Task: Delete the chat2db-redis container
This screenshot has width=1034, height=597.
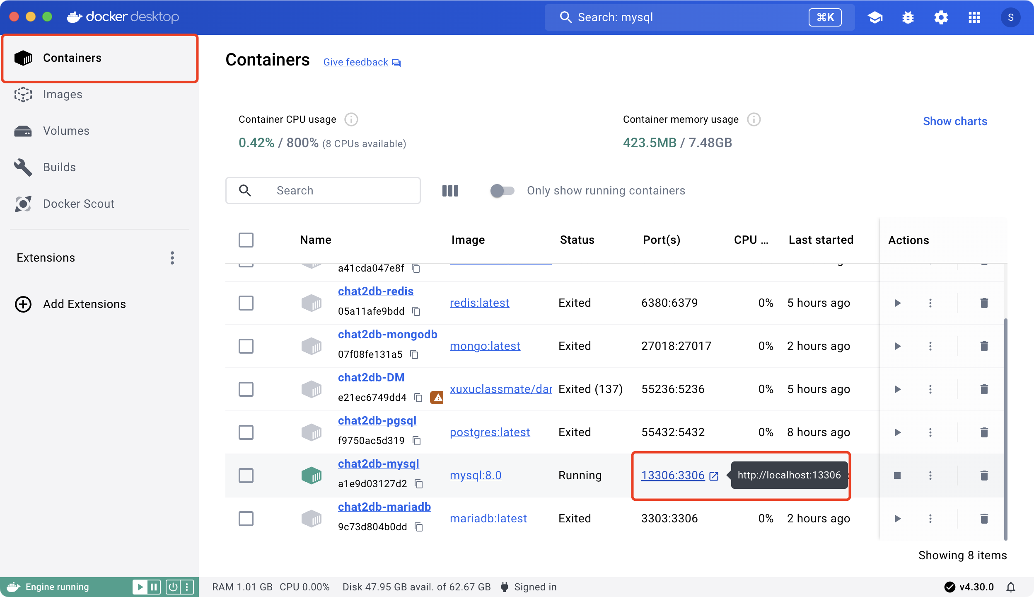Action: point(984,303)
